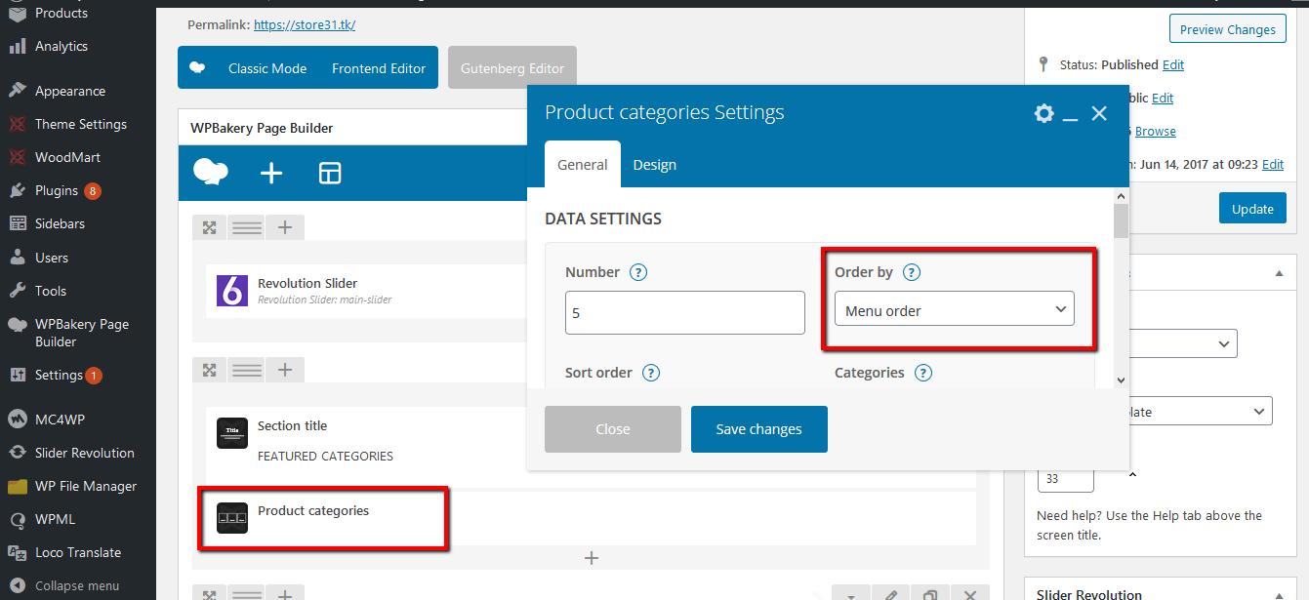1309x600 pixels.
Task: Edit the publish date
Action: (x=1273, y=165)
